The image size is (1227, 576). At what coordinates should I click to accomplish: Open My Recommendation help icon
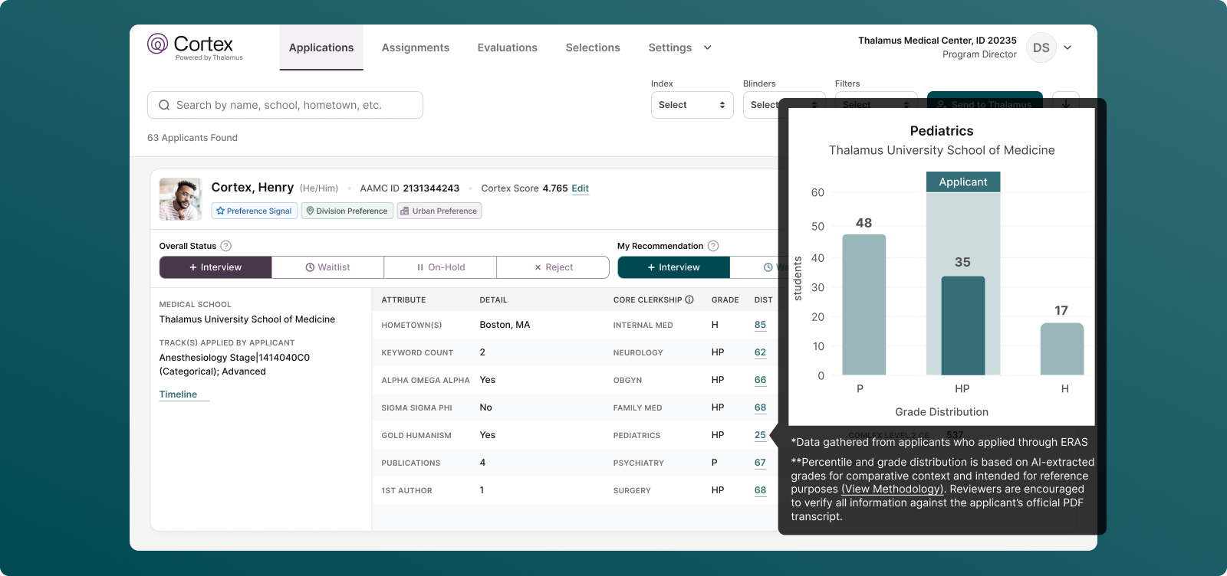pyautogui.click(x=713, y=246)
